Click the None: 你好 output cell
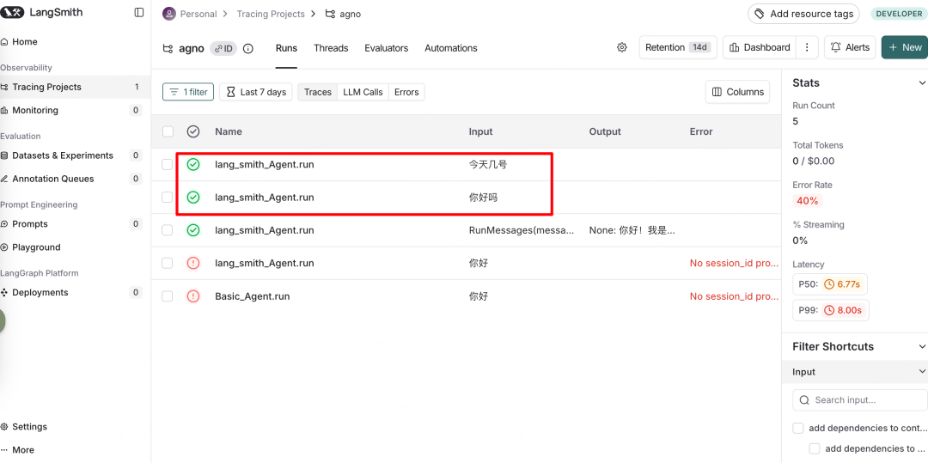The image size is (928, 463). pyautogui.click(x=632, y=230)
